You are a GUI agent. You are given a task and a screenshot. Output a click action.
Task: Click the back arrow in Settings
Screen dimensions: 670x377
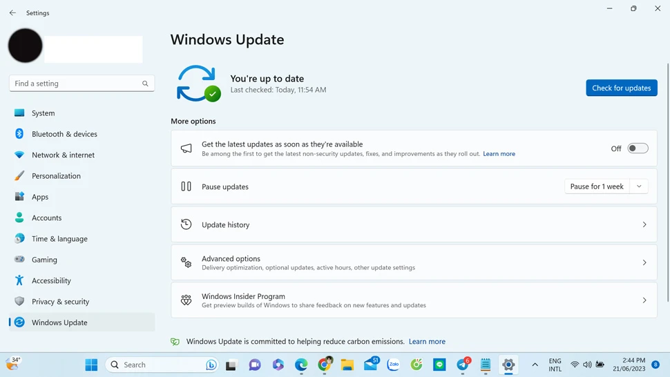(x=12, y=13)
